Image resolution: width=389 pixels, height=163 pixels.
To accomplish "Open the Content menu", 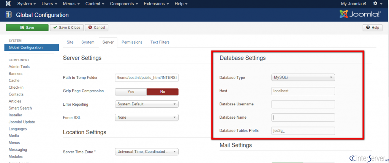I will (95, 4).
